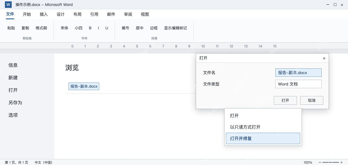Click the 粘贴 paste button
The image size is (348, 165).
coord(11,28)
